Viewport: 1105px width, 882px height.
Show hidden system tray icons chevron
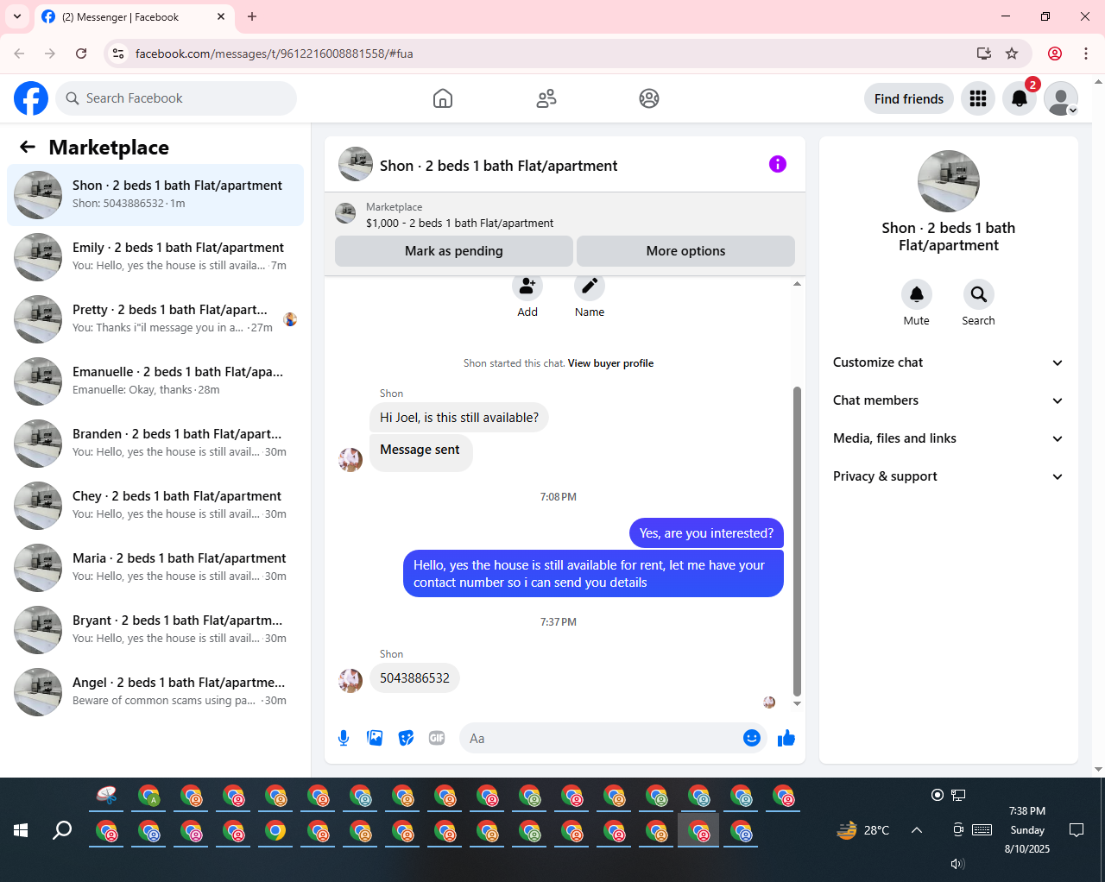[x=917, y=830]
